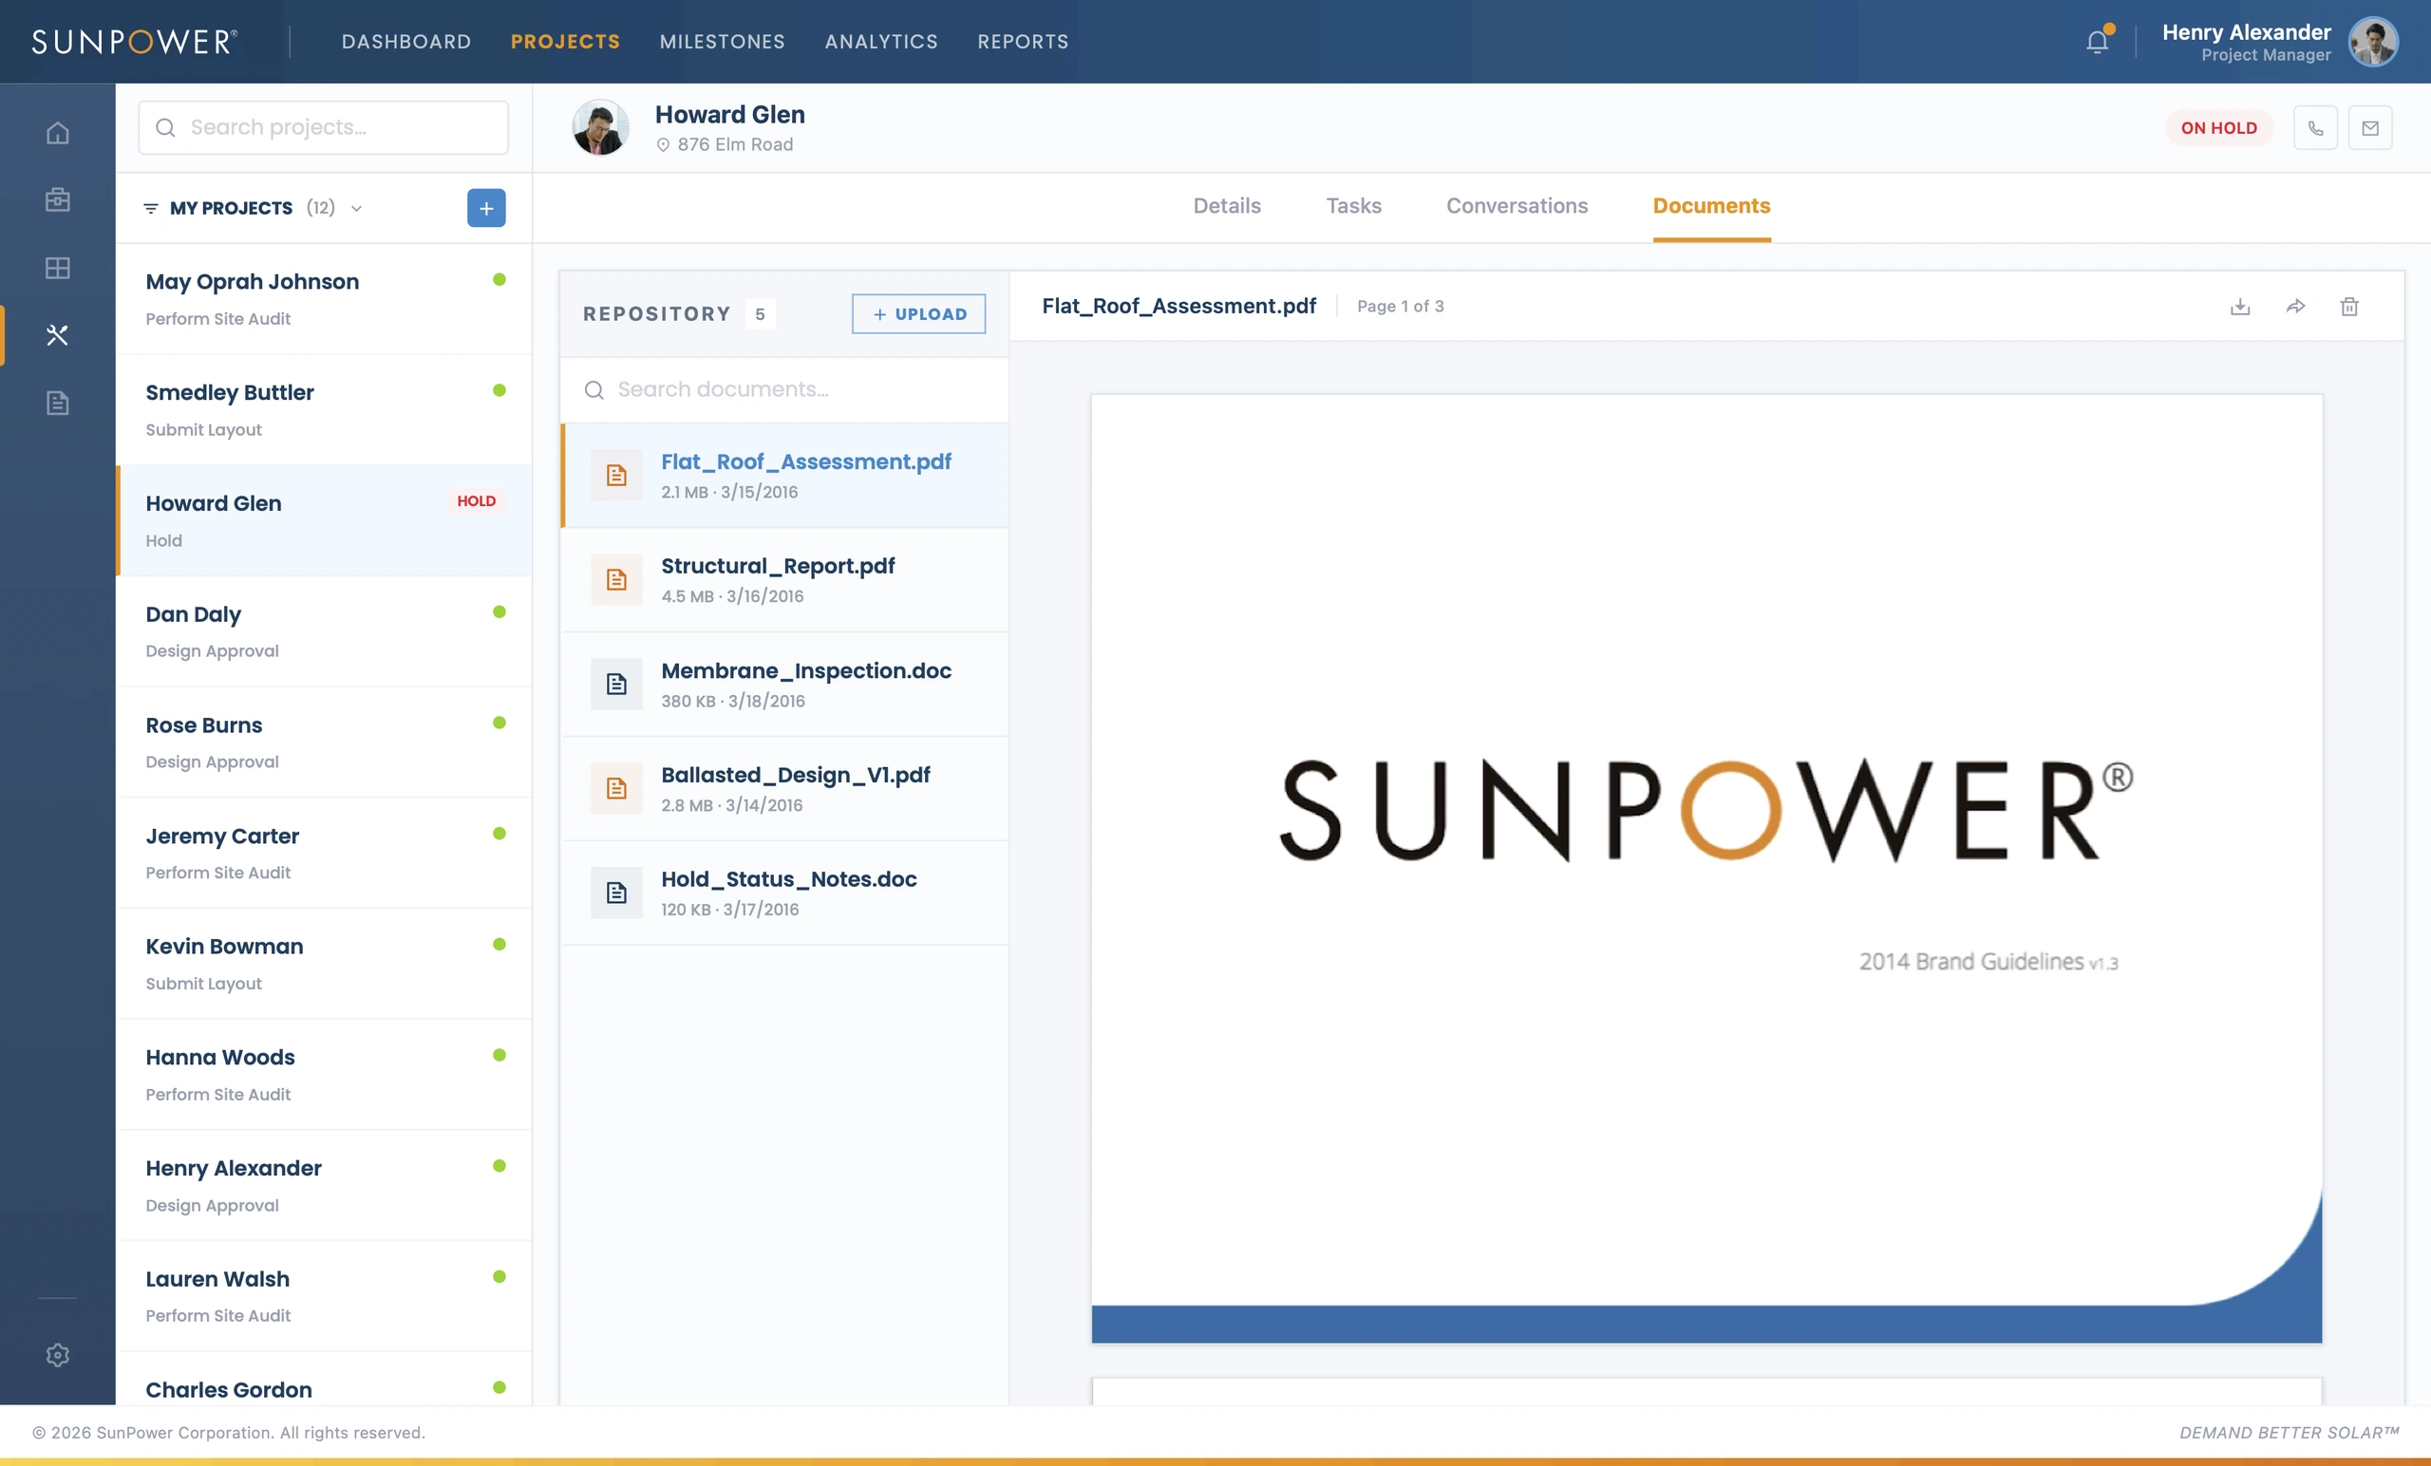
Task: Click the Membrane_Inspection.doc file icon
Action: pos(616,684)
